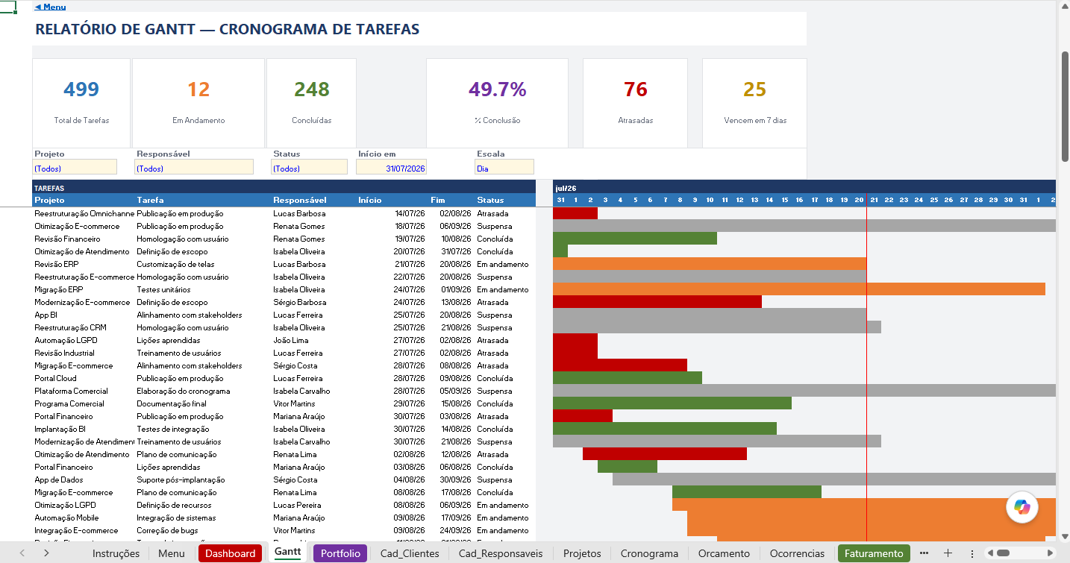The image size is (1070, 563).
Task: Click the red bar for Reestruturação Omnichannel
Action: pos(575,213)
